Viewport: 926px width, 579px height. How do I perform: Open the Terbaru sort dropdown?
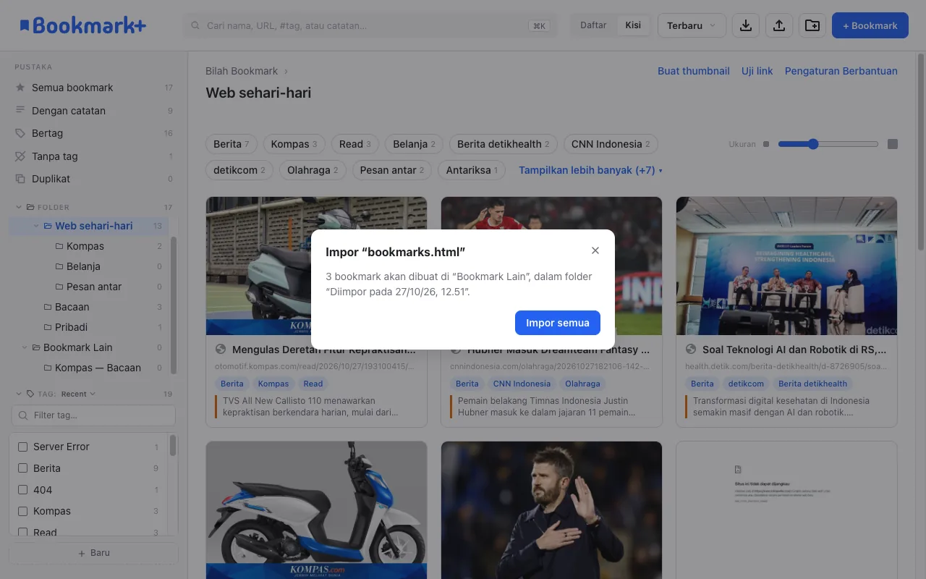(692, 25)
